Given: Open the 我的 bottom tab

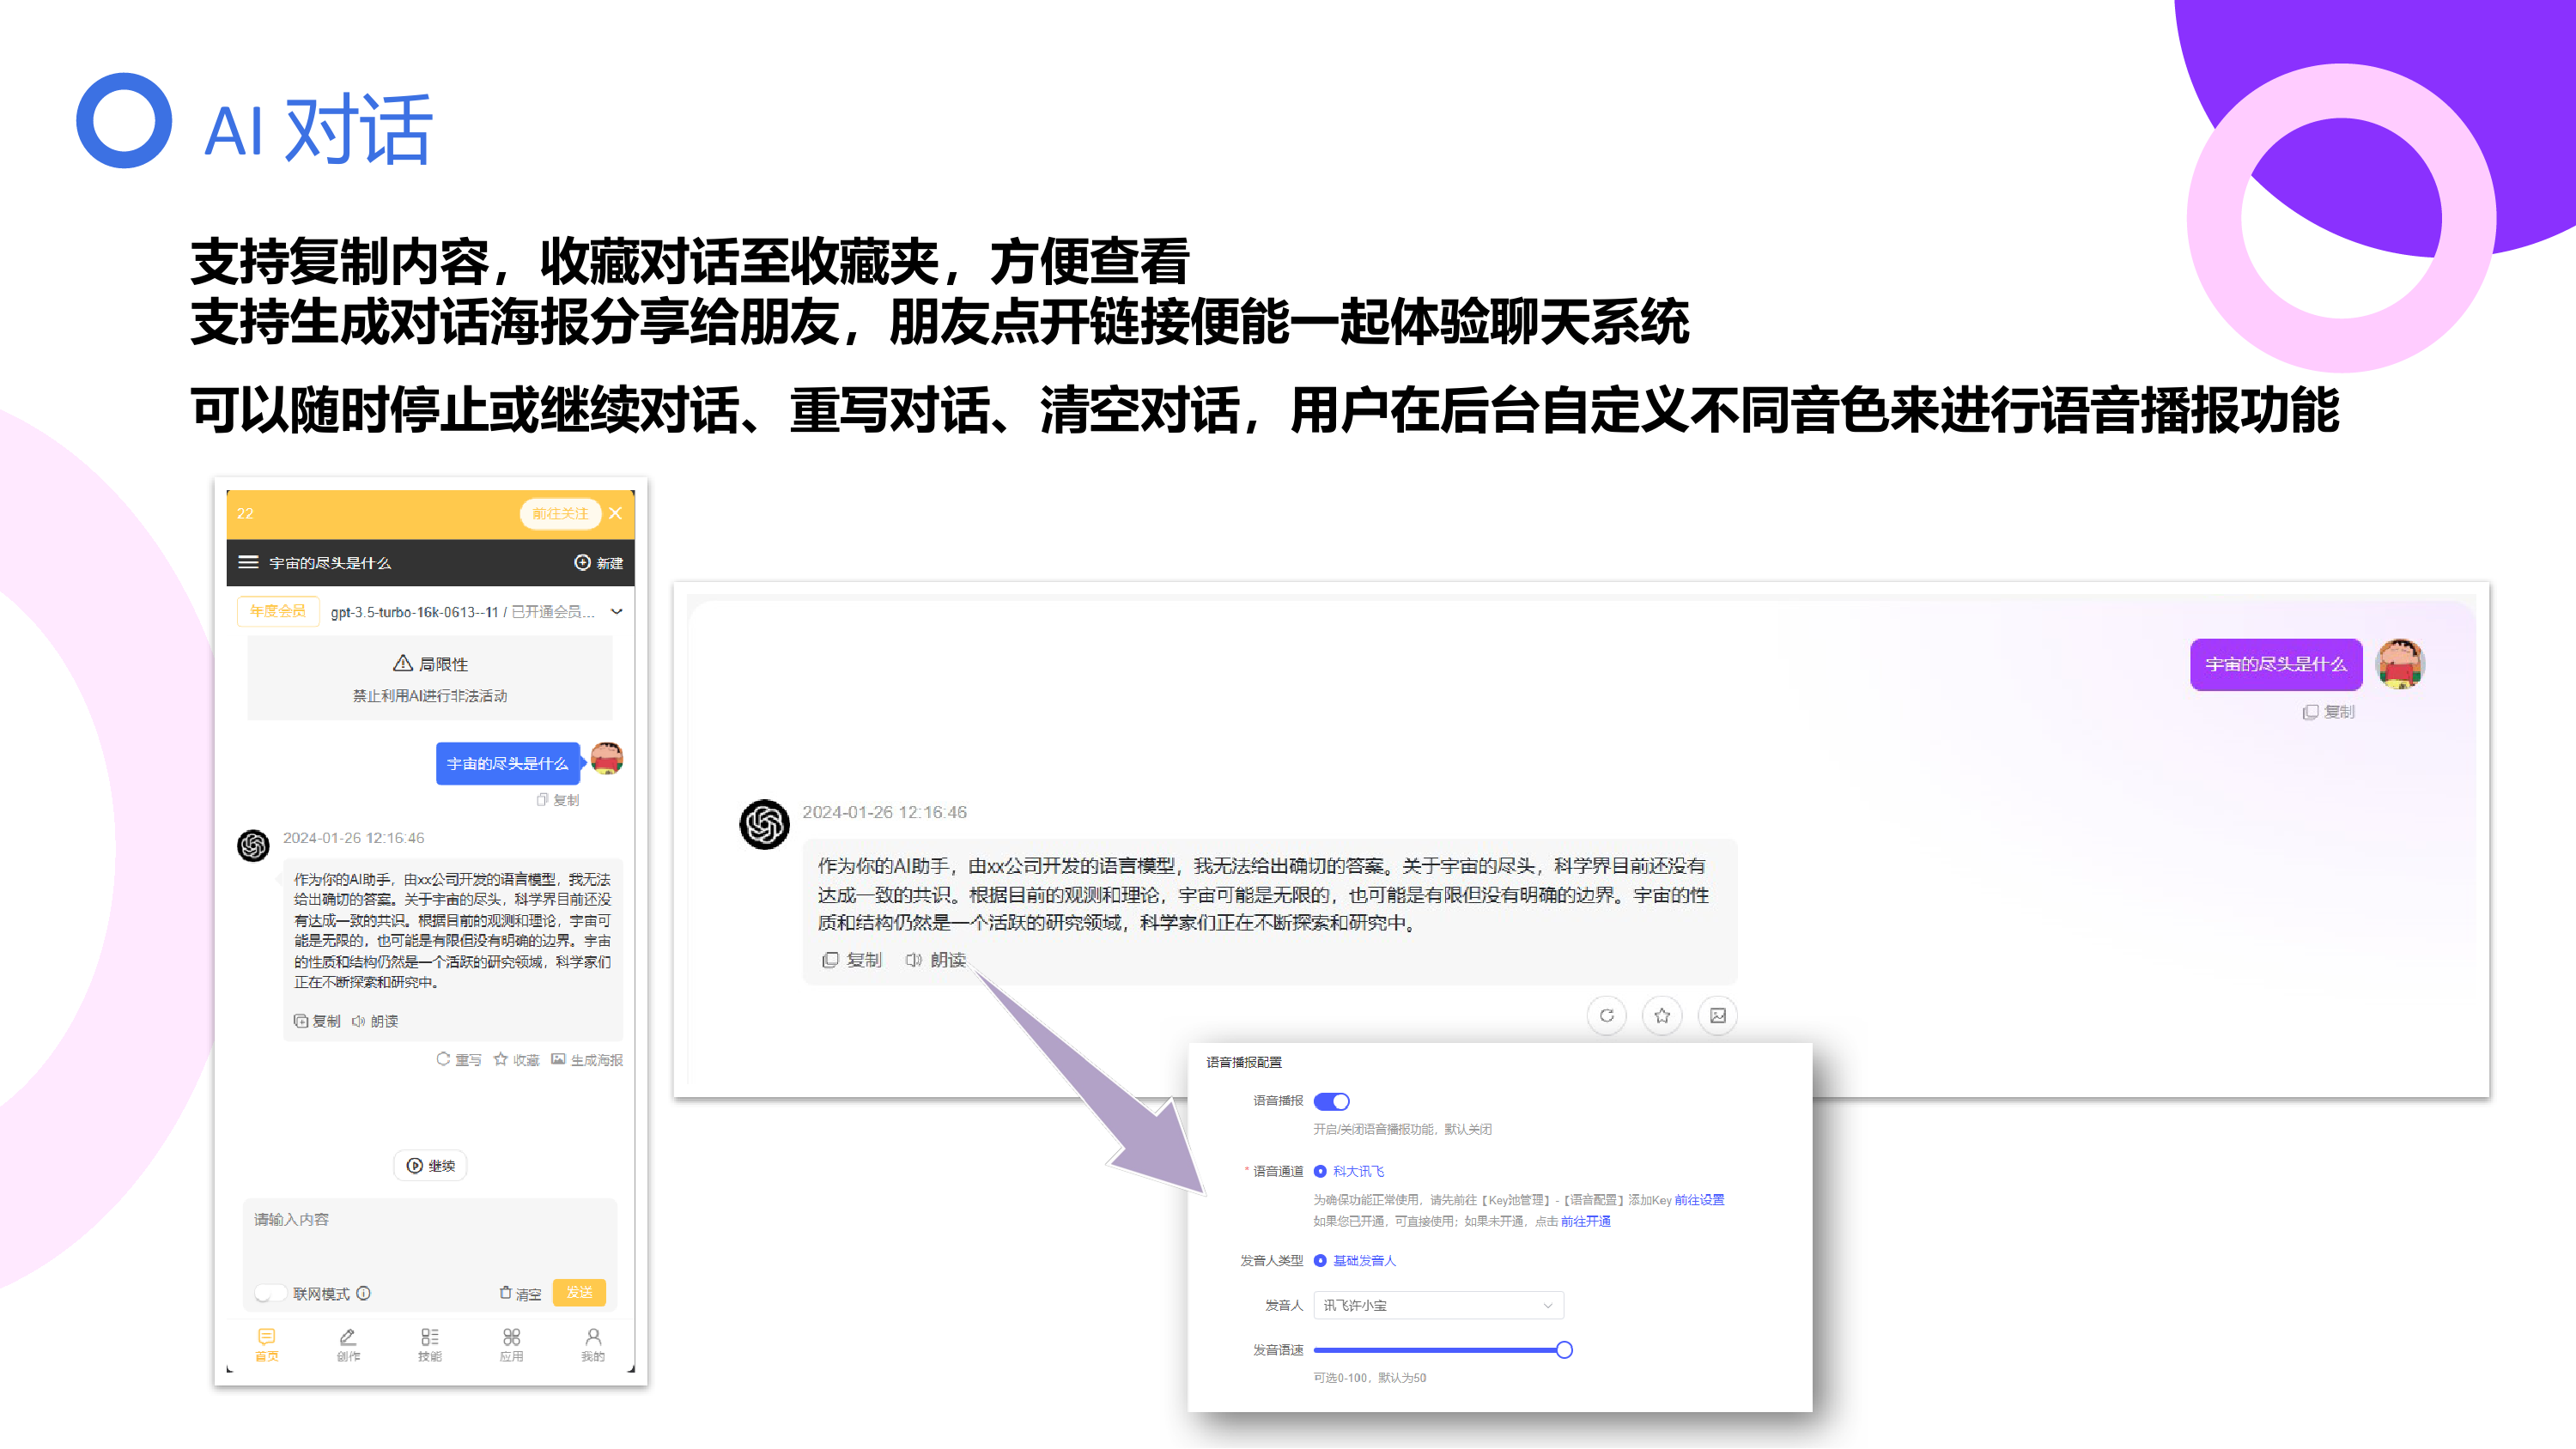Looking at the screenshot, I should [x=593, y=1343].
